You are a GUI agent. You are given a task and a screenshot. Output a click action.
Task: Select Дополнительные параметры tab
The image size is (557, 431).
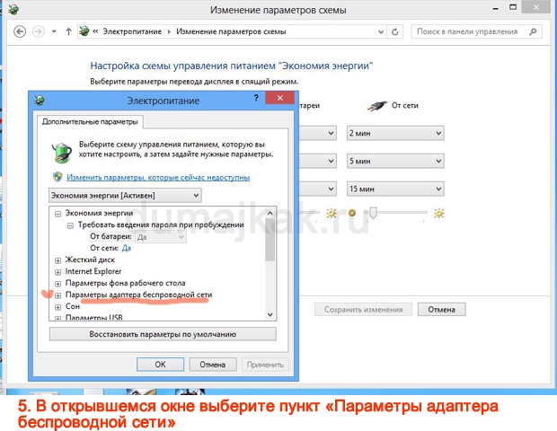tap(90, 122)
